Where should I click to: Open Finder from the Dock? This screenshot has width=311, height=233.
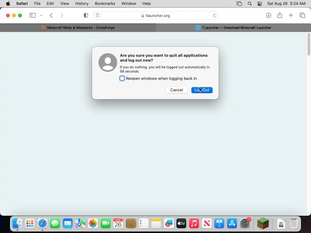pyautogui.click(x=17, y=224)
